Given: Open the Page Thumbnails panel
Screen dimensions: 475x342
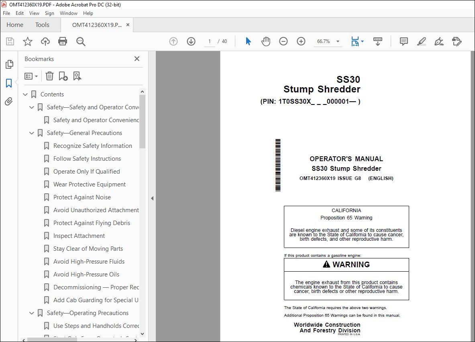Looking at the screenshot, I should click(9, 64).
